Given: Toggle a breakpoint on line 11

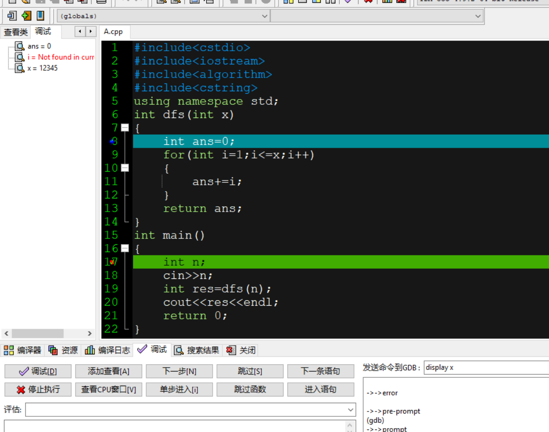Looking at the screenshot, I should coord(111,181).
